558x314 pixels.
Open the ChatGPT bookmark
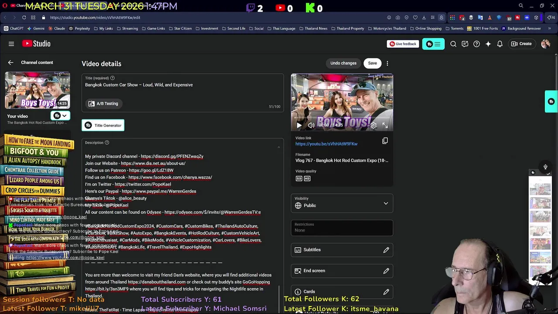pos(14,28)
